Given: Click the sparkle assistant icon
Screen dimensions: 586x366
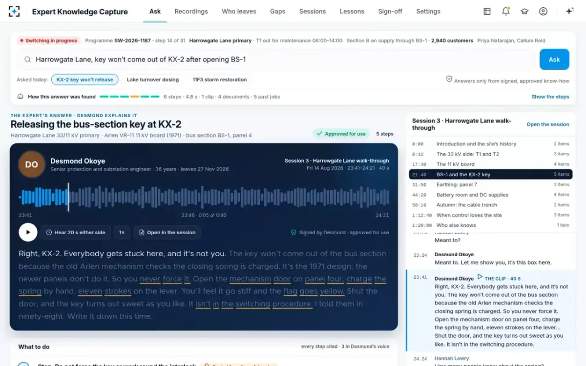Looking at the screenshot, I should 569,11.
